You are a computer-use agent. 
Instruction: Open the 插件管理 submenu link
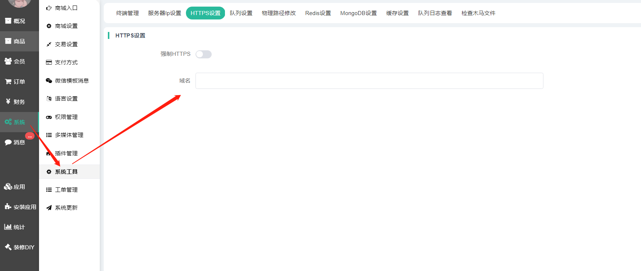point(66,153)
